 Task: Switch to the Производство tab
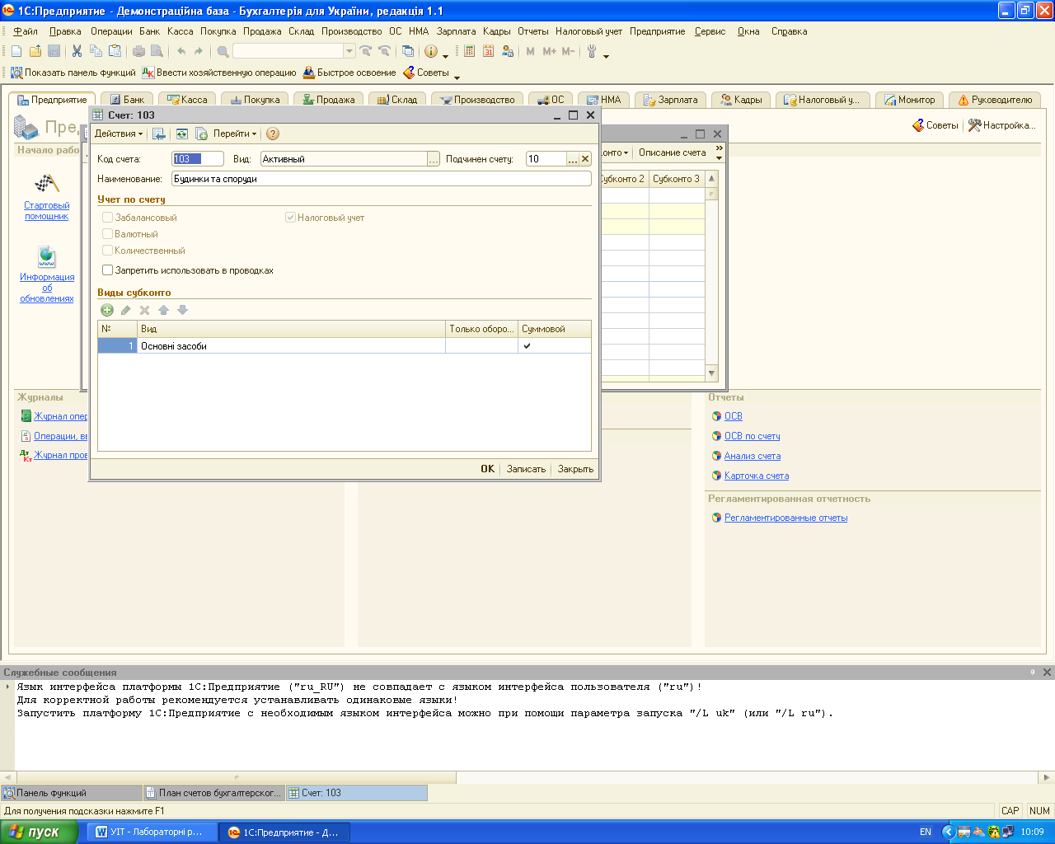(477, 100)
